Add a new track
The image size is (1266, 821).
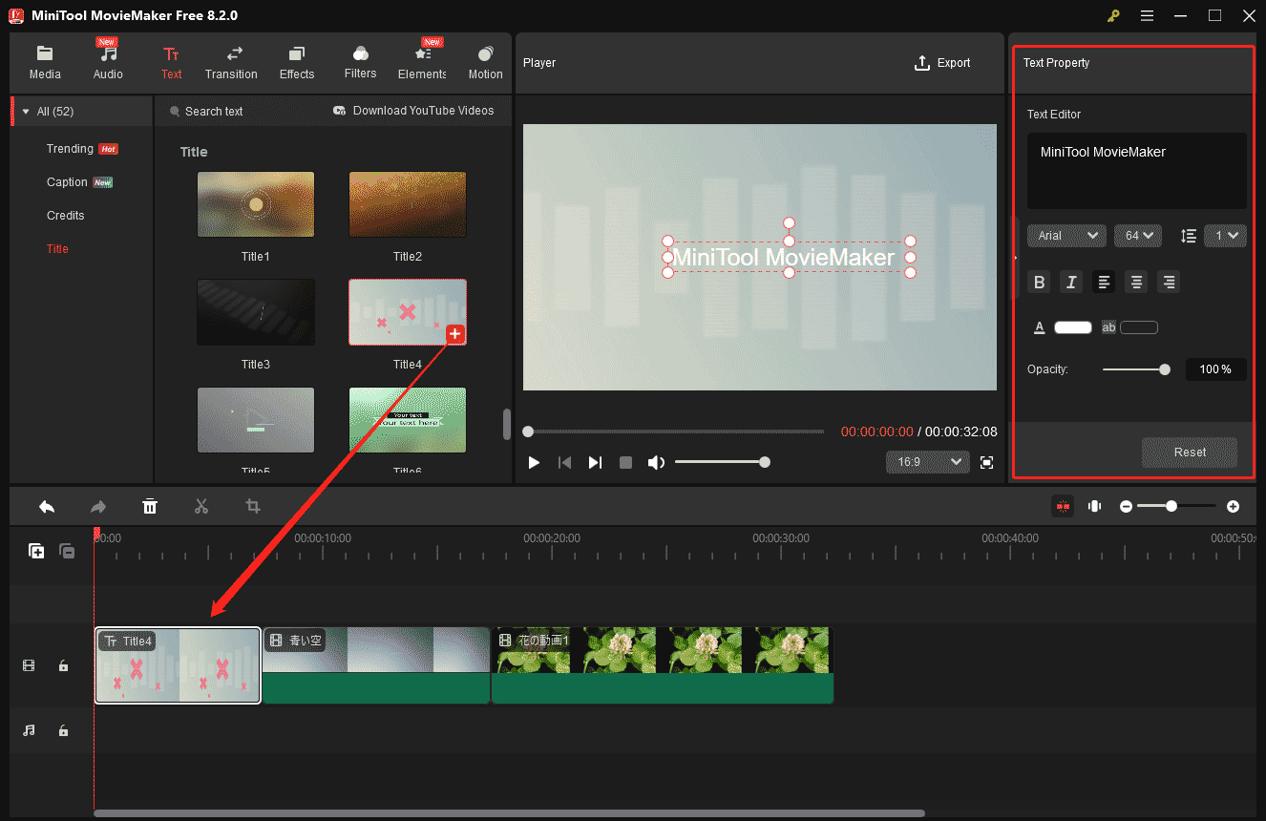point(36,551)
